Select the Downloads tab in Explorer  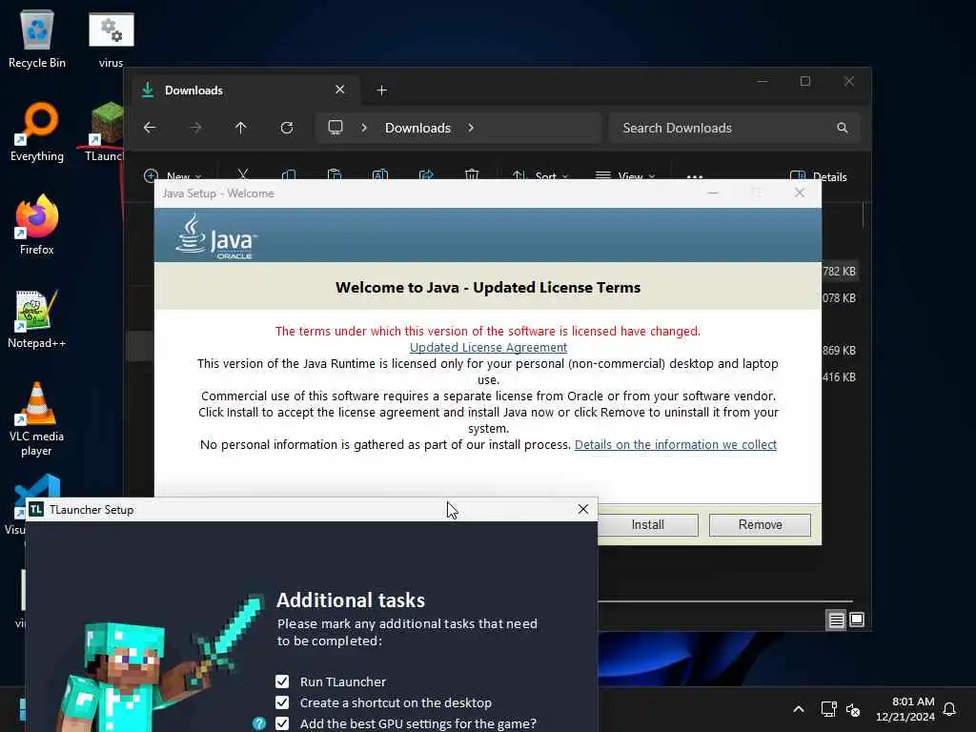247,91
